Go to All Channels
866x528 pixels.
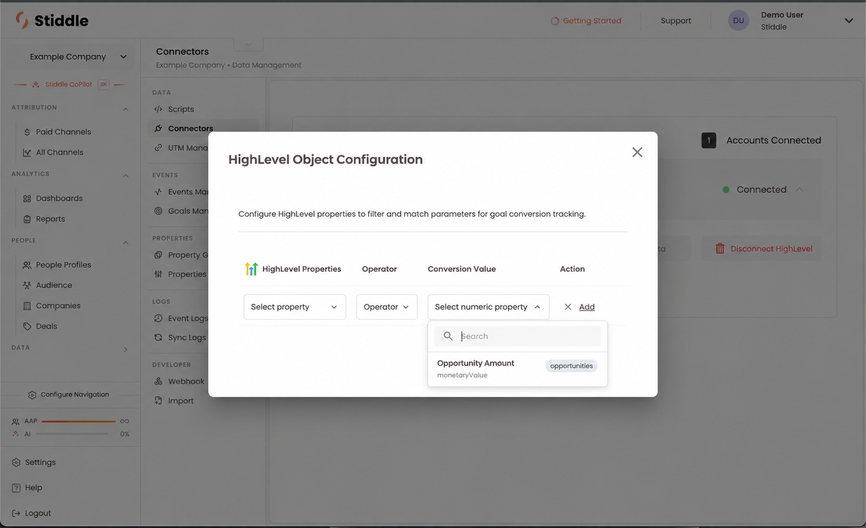pos(59,152)
